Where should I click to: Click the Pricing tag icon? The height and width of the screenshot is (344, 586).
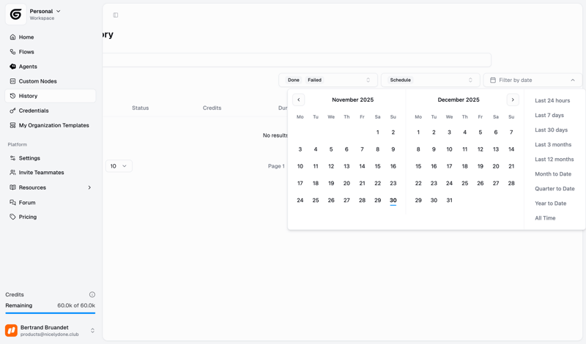[x=12, y=217]
